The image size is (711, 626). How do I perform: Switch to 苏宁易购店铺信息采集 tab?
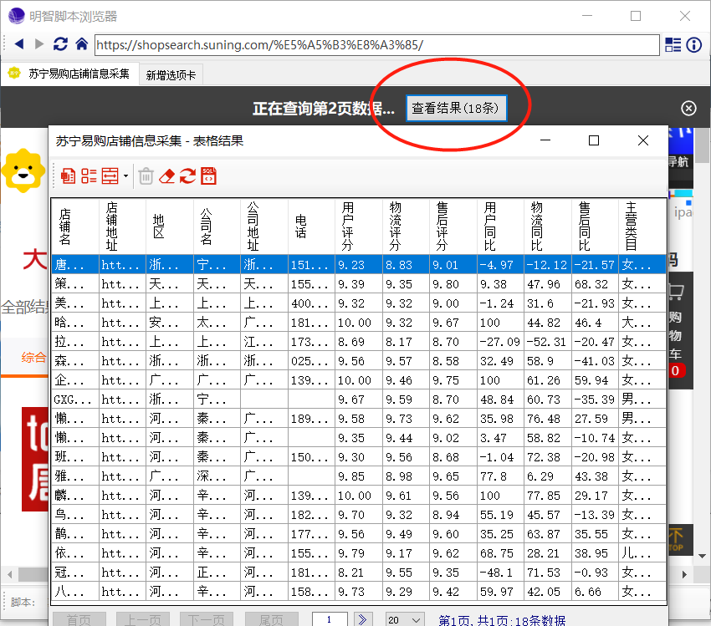pyautogui.click(x=70, y=74)
